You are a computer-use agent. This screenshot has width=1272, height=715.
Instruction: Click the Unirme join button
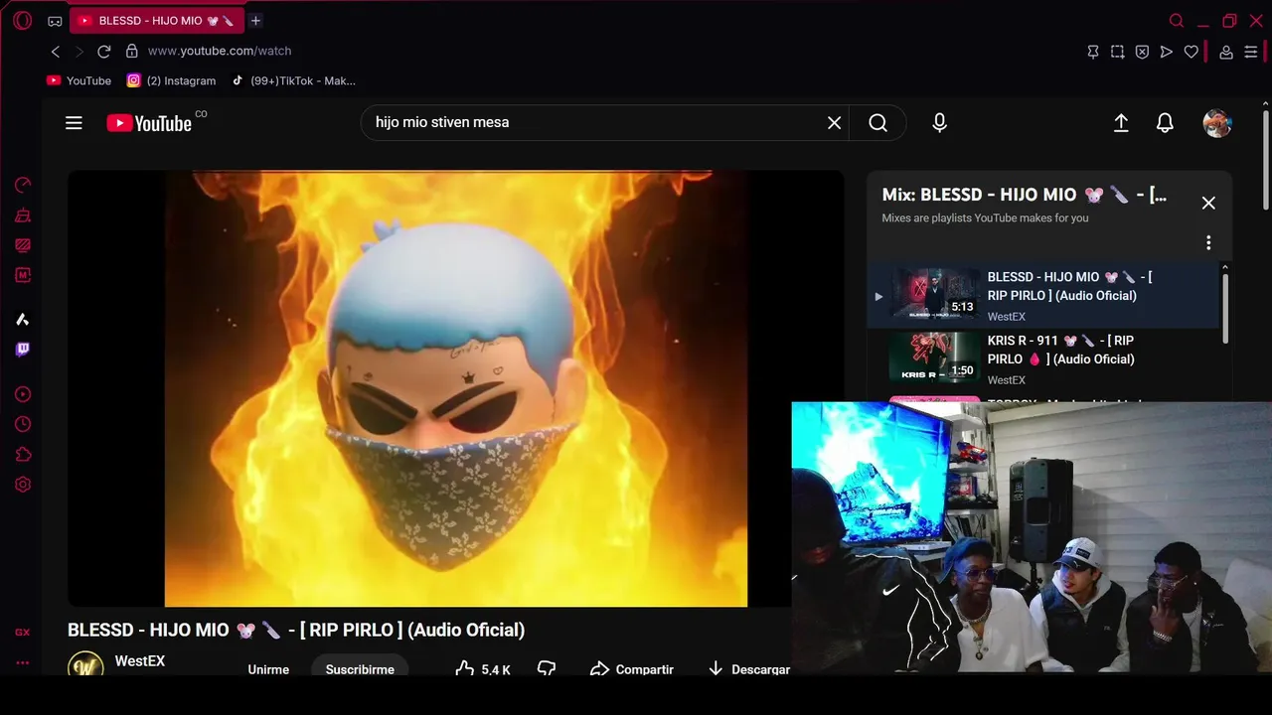pyautogui.click(x=268, y=669)
